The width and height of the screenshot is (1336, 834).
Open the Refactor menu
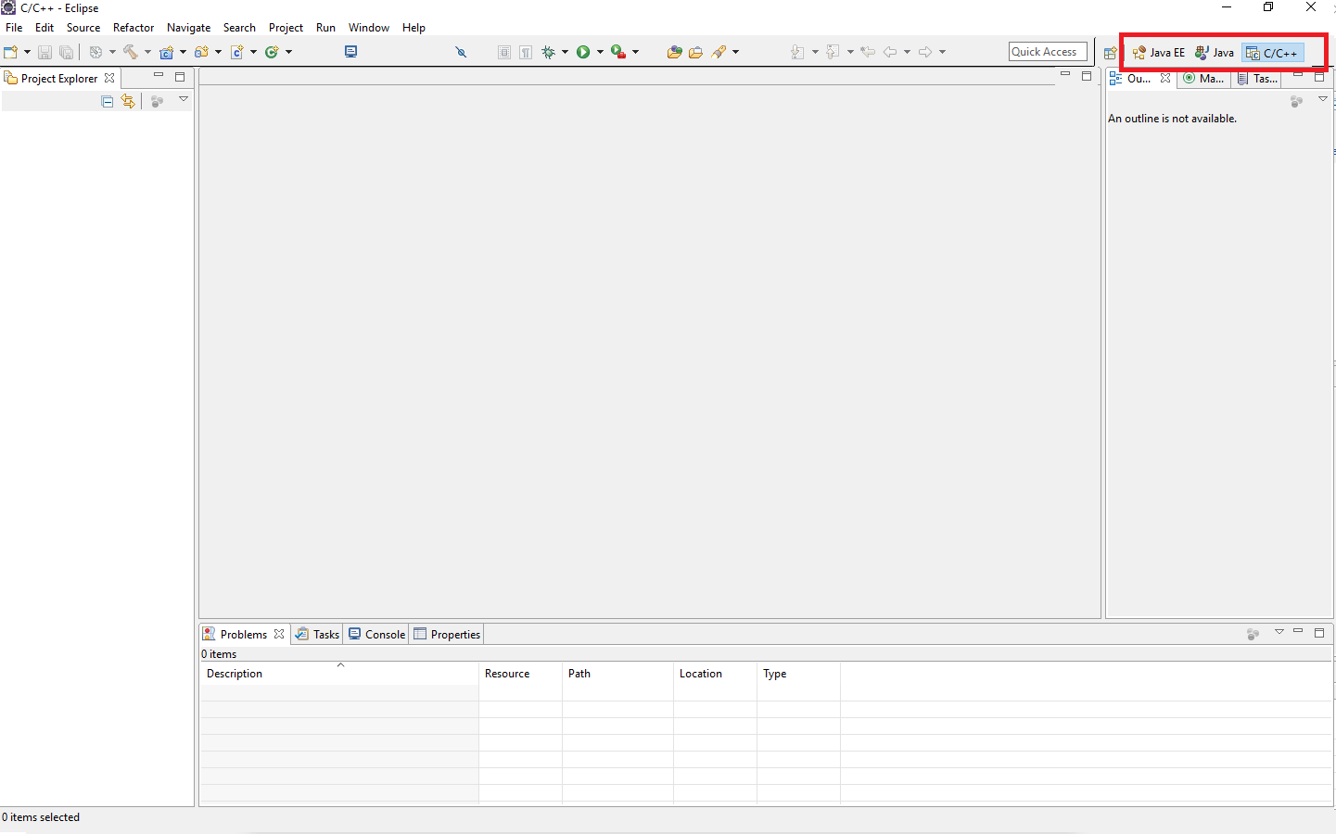point(134,28)
